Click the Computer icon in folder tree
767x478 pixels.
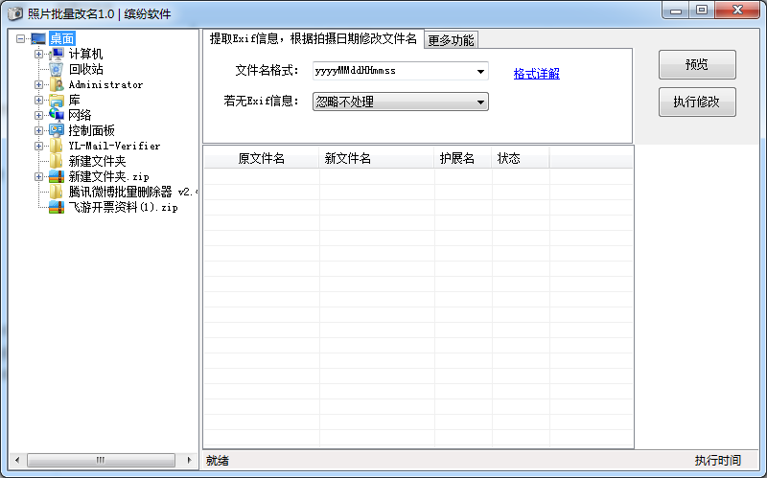[57, 54]
